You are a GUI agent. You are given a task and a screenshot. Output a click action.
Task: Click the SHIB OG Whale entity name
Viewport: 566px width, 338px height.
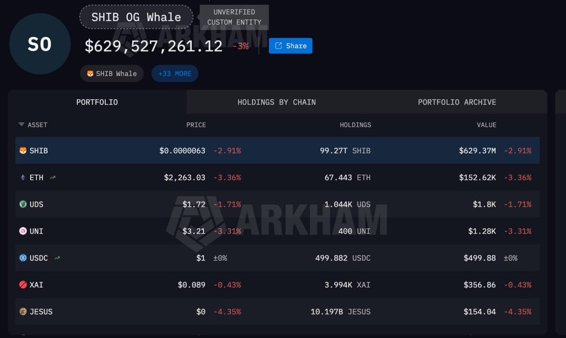(136, 17)
